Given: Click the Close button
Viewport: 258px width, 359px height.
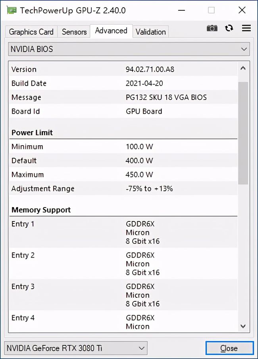Looking at the screenshot, I should point(229,348).
